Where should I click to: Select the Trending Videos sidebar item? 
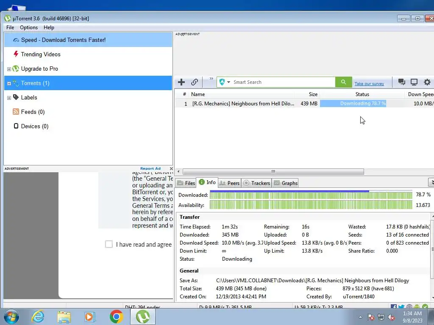tap(88, 54)
